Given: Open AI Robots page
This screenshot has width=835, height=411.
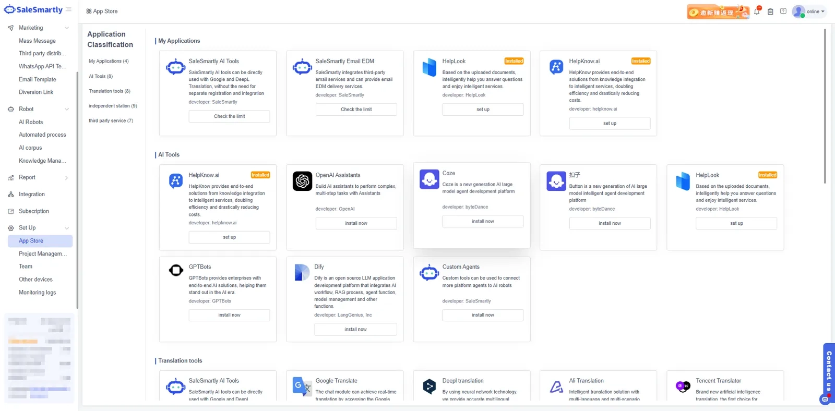Looking at the screenshot, I should [31, 122].
